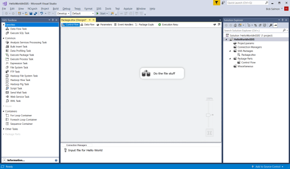
Task: Toggle the pin on Package.dtsx tab
Action: (x=90, y=20)
